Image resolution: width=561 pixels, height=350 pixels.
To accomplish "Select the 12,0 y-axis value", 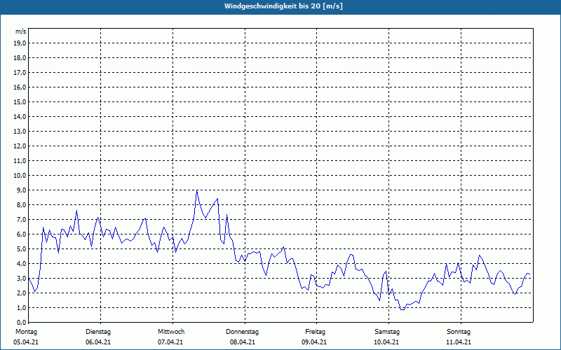I will point(20,146).
